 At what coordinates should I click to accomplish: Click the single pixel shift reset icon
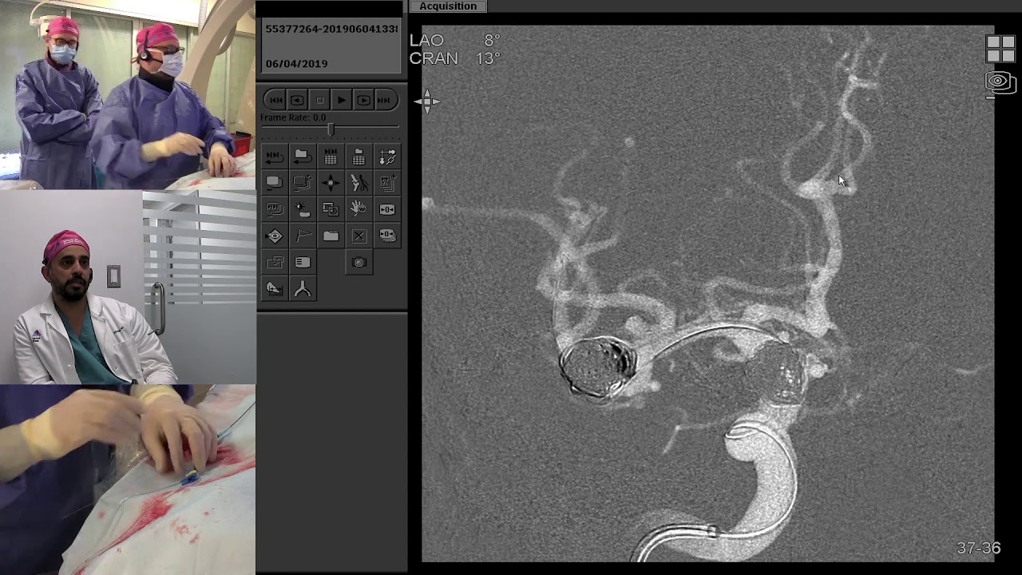pos(387,209)
